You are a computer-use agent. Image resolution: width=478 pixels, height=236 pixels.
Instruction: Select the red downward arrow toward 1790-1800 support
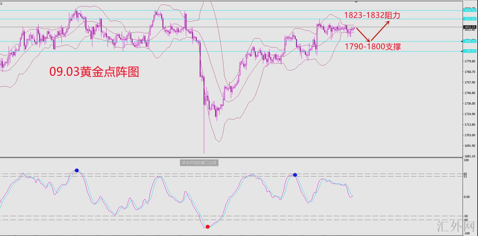[x=363, y=35]
